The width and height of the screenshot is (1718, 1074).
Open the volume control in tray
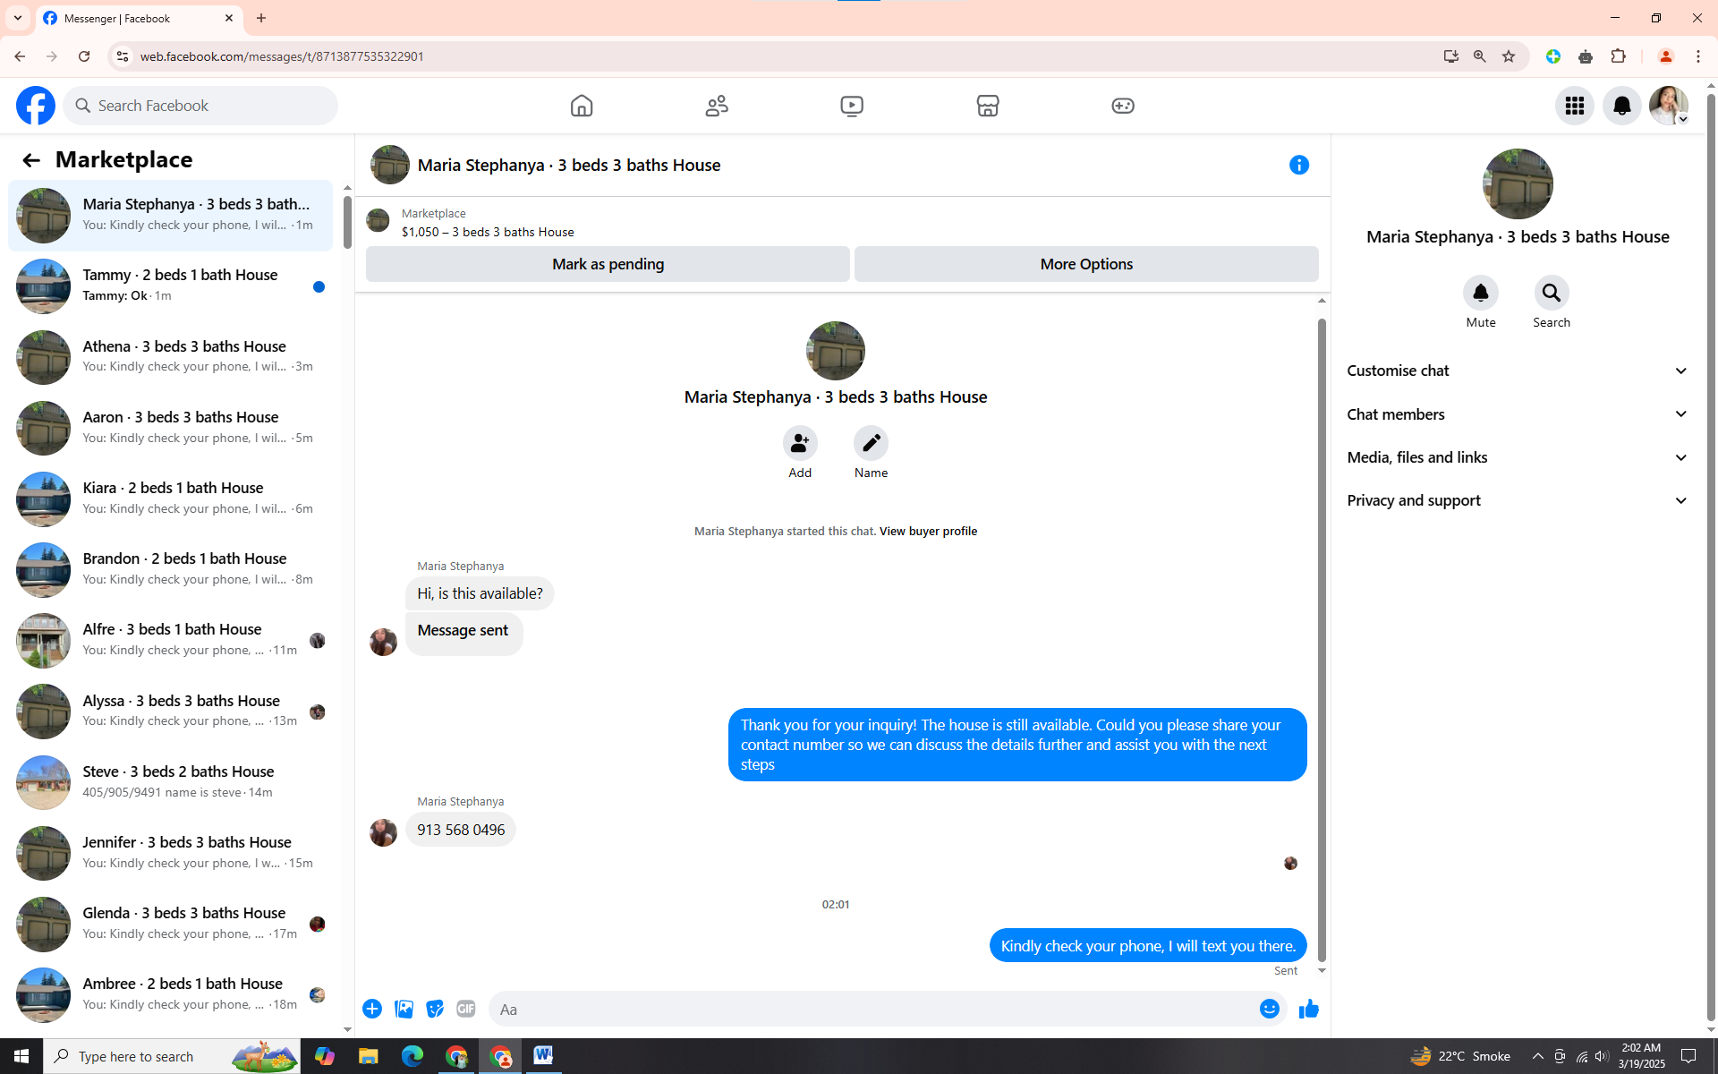(1602, 1056)
